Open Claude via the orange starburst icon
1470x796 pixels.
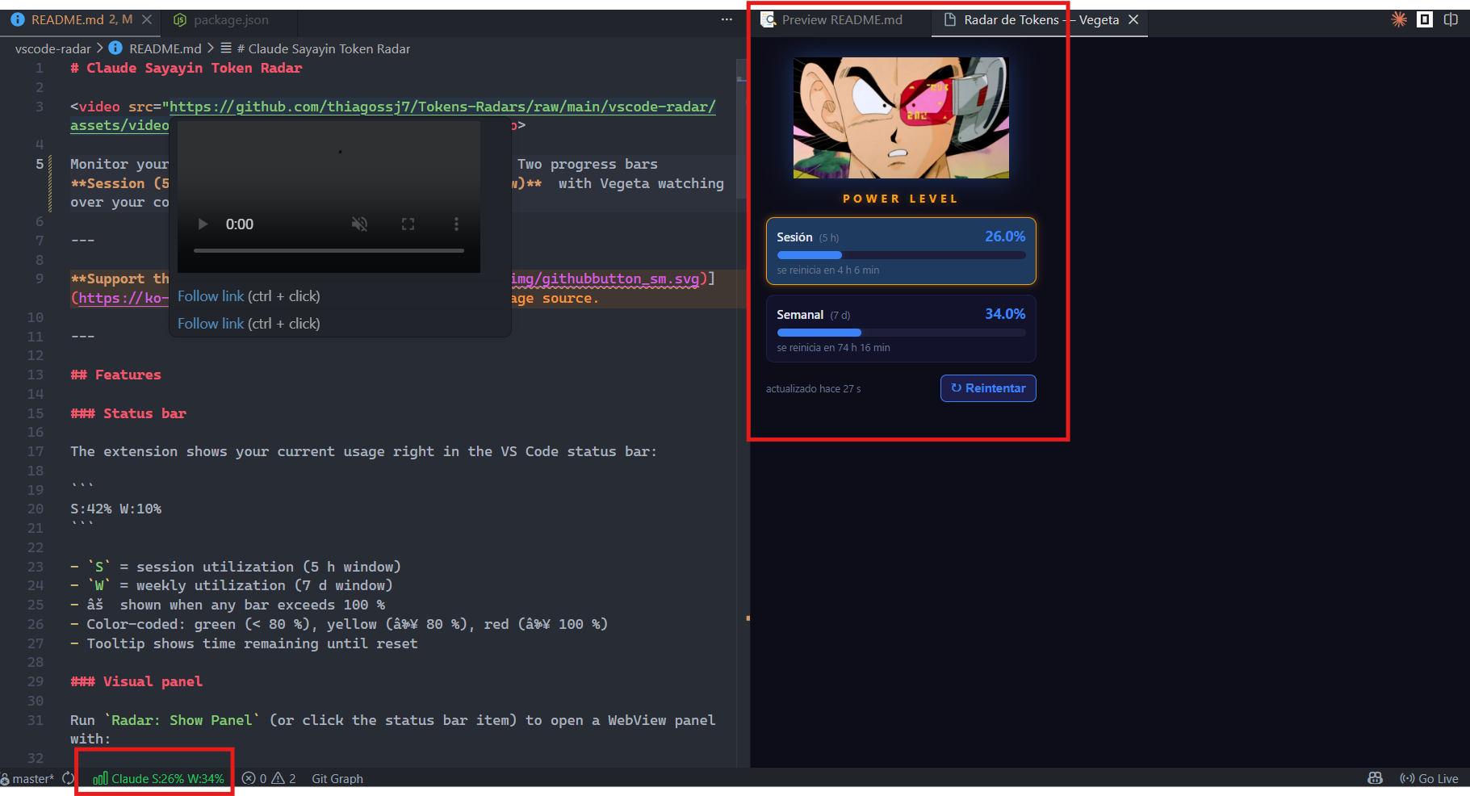coord(1399,19)
